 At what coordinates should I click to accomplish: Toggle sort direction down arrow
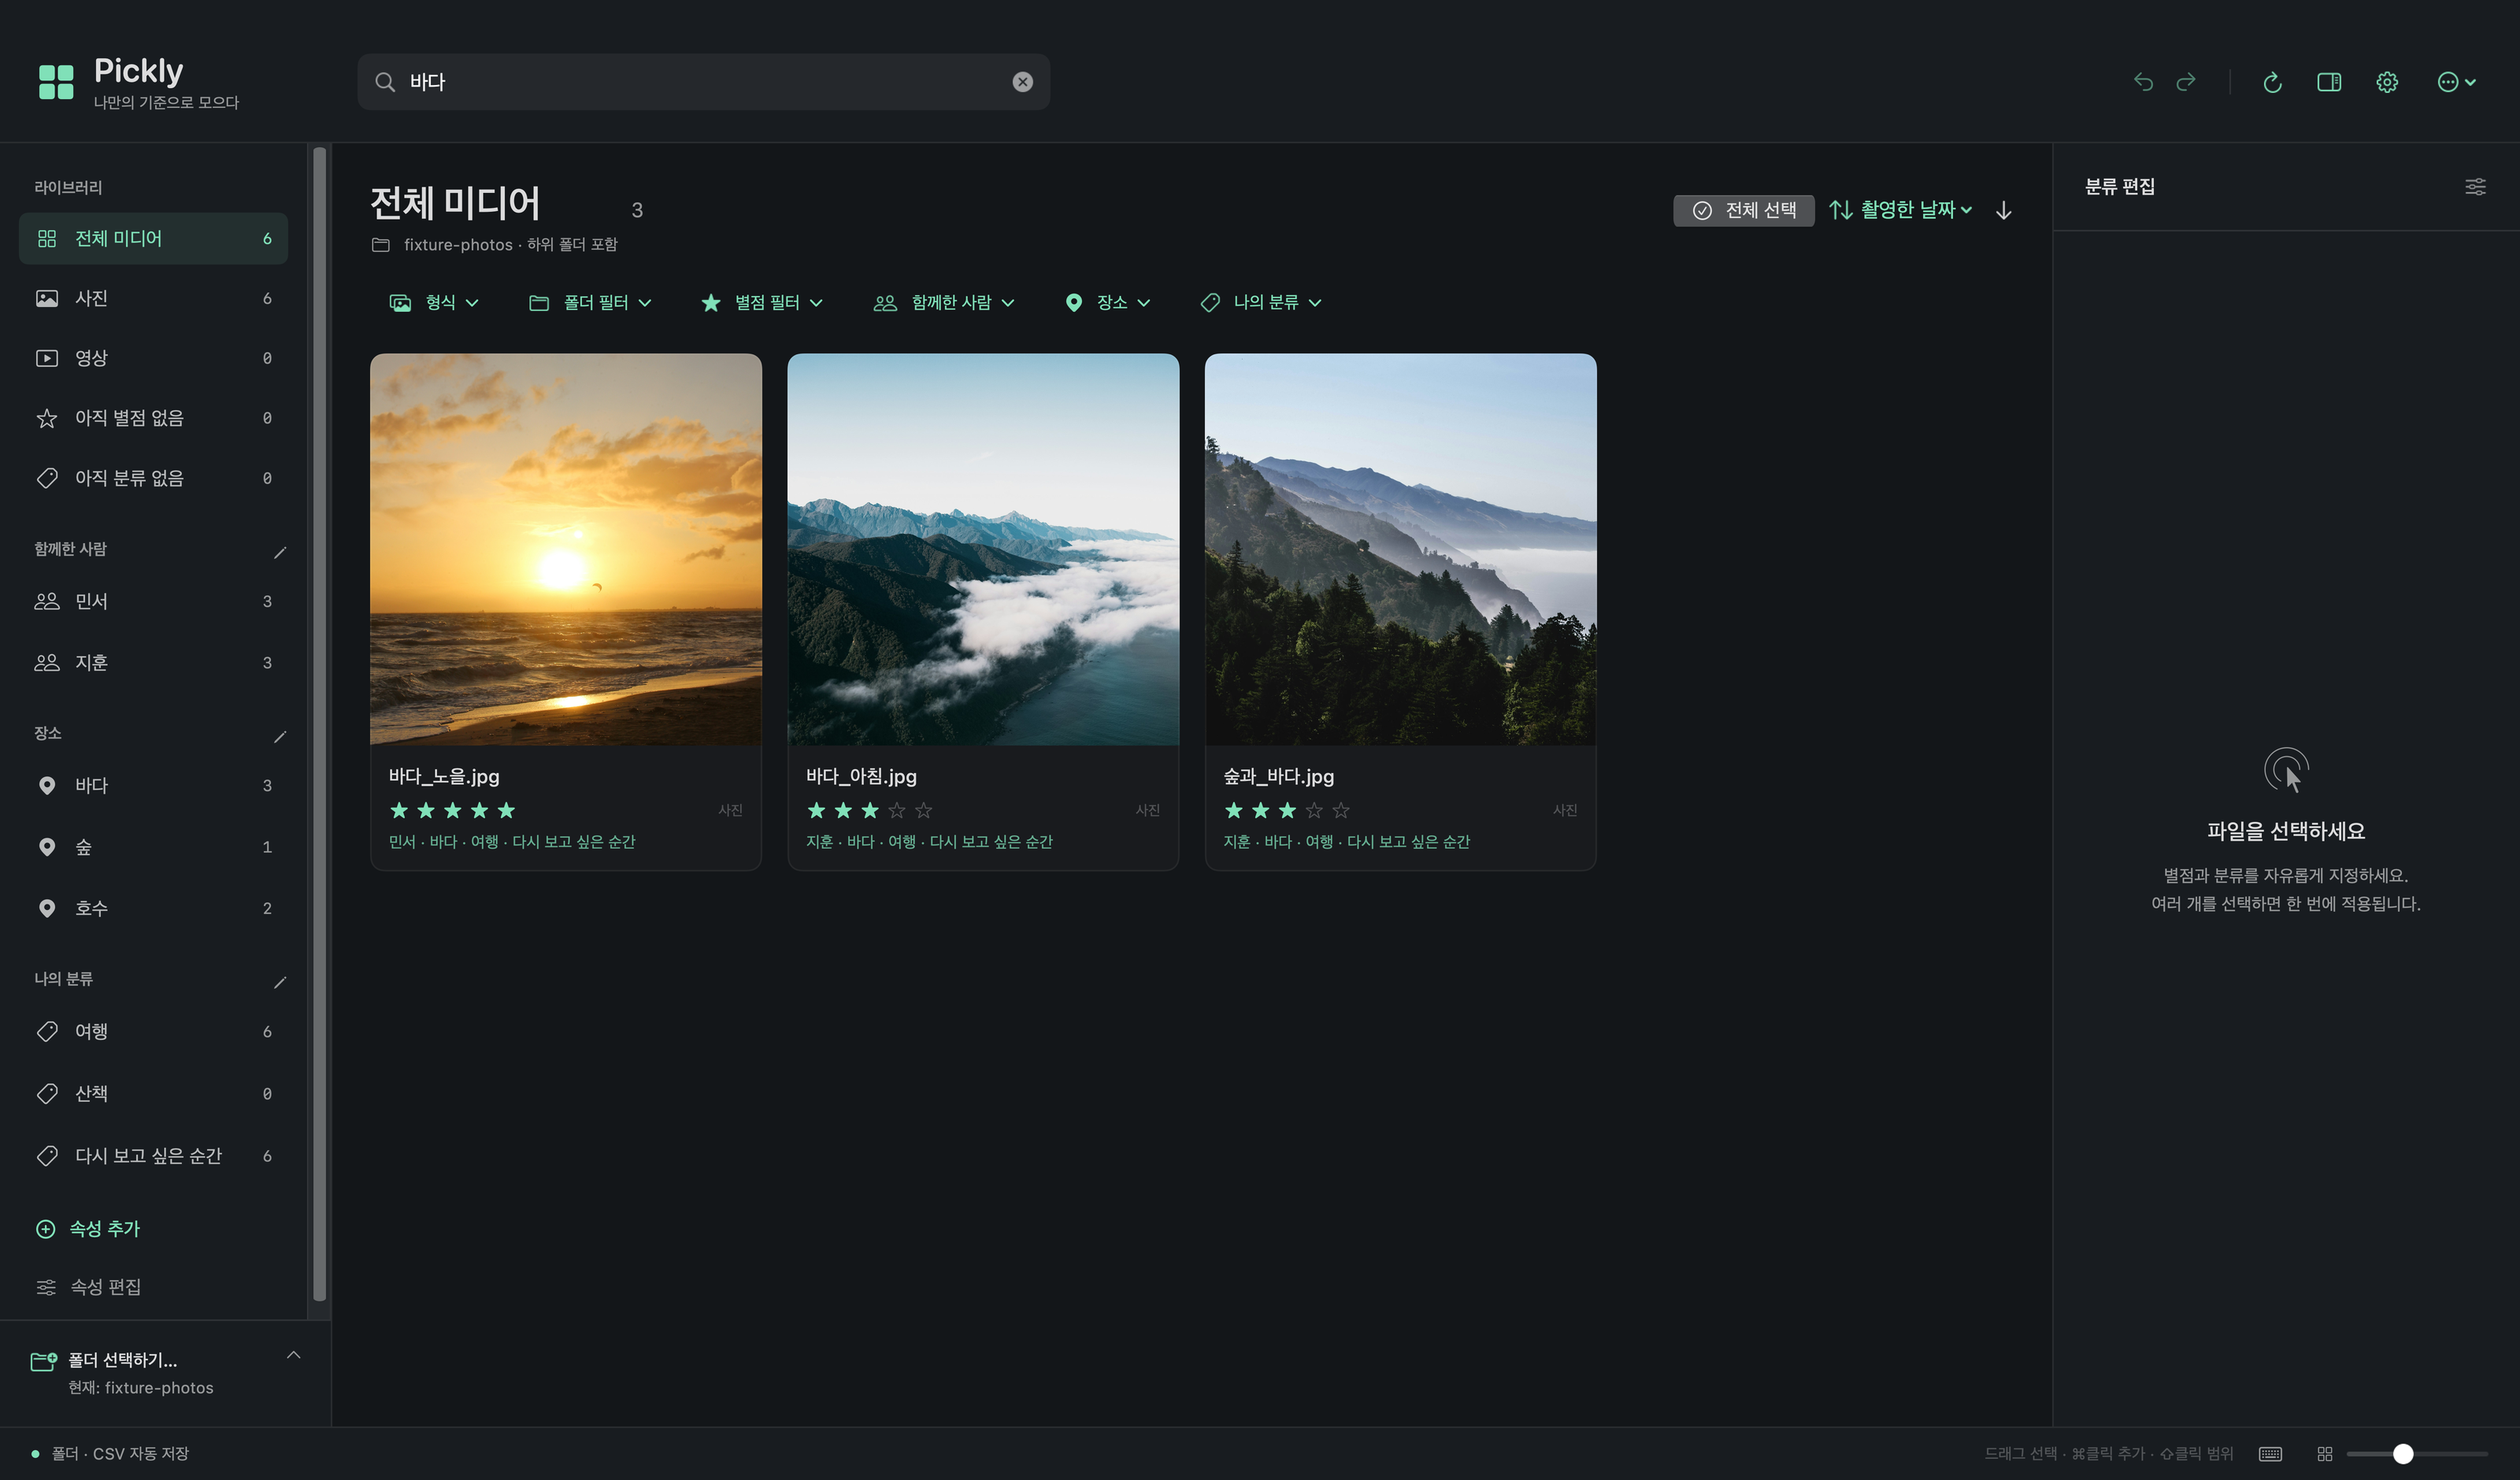[2003, 210]
